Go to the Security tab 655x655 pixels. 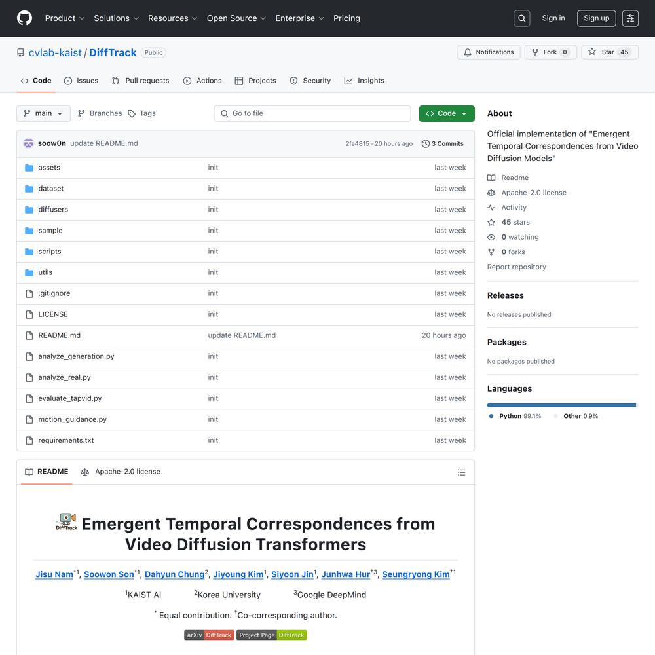click(x=310, y=81)
